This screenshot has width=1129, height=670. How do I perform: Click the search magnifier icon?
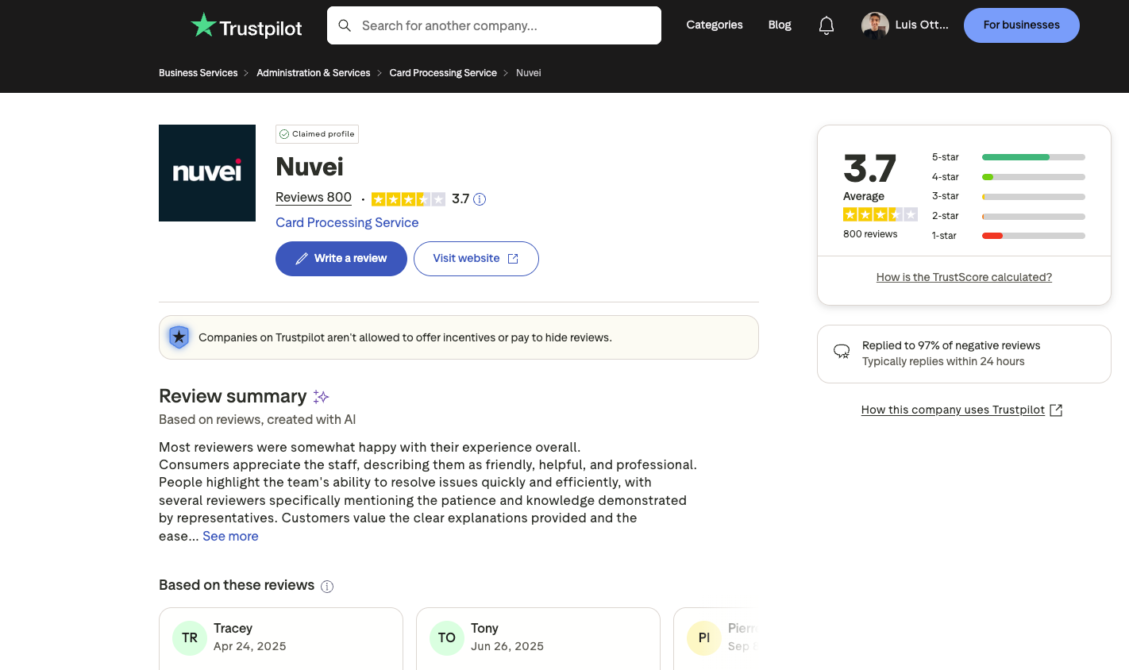[x=345, y=25]
